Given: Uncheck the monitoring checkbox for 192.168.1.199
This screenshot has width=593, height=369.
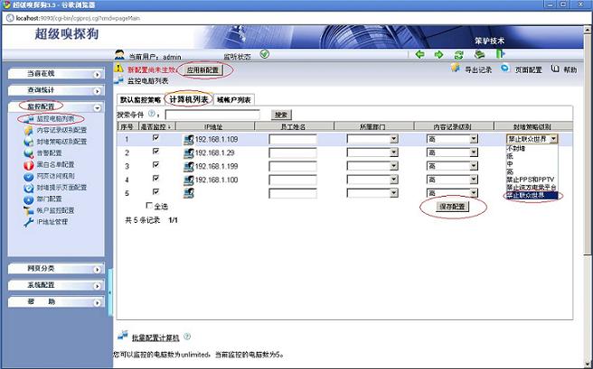Looking at the screenshot, I should point(155,166).
